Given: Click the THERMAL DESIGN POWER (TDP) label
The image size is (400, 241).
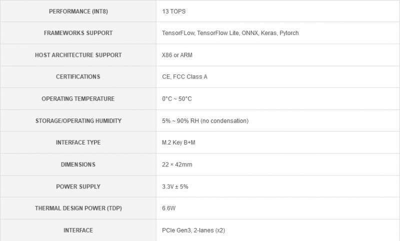Looking at the screenshot, I should [78, 208].
